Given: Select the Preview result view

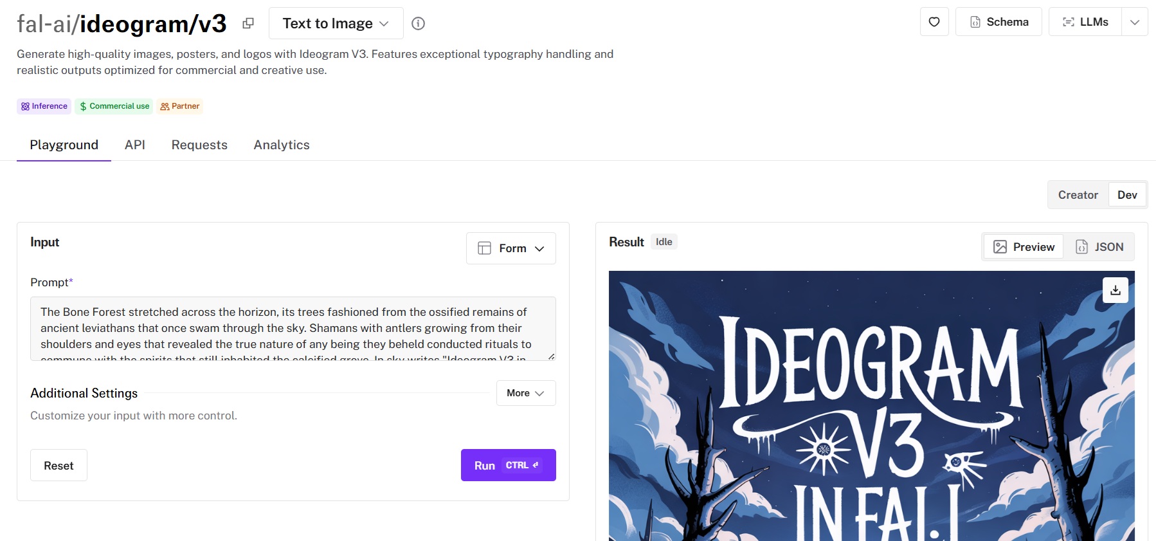Looking at the screenshot, I should point(1024,247).
